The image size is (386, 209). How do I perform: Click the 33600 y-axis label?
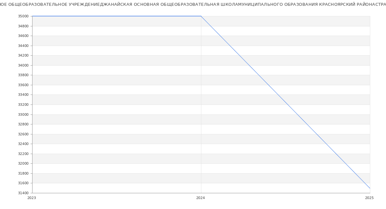click(23, 85)
